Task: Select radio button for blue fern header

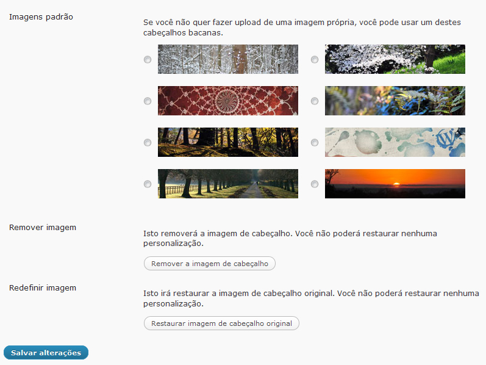Action: point(315,101)
